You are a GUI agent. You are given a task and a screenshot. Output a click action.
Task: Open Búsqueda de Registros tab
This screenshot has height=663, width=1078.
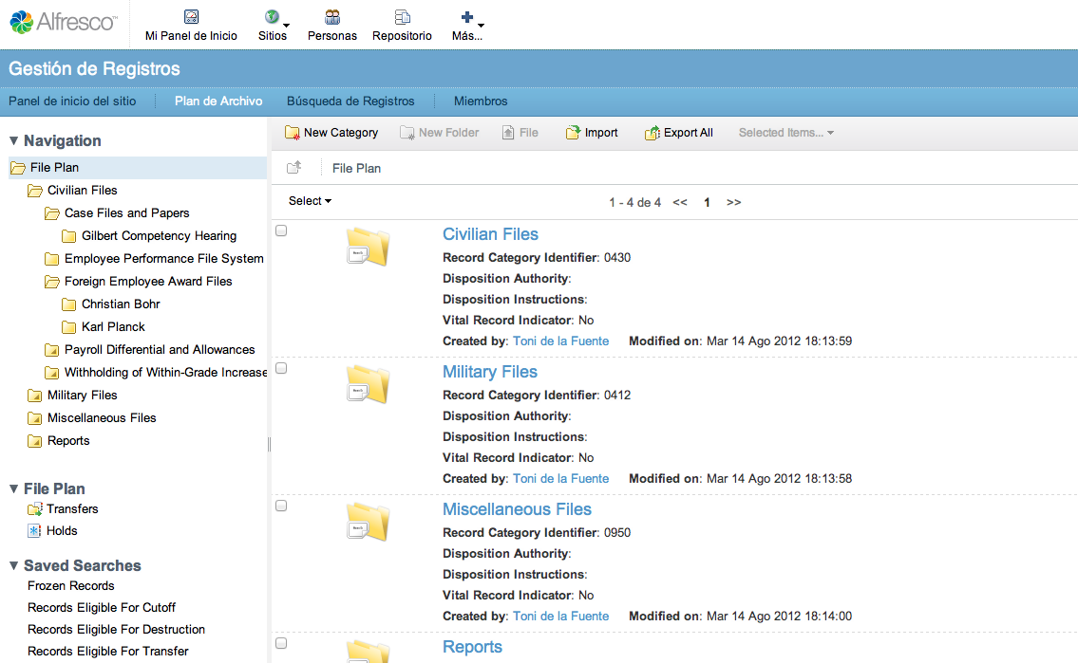350,101
